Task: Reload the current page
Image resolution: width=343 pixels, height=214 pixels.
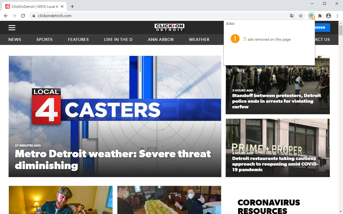Action: (23, 16)
